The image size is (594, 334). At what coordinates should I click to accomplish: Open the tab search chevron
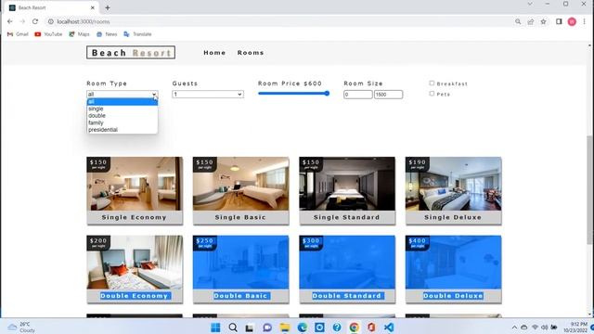click(530, 4)
